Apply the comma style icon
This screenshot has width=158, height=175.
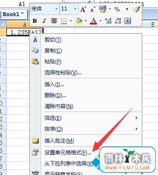127,9
